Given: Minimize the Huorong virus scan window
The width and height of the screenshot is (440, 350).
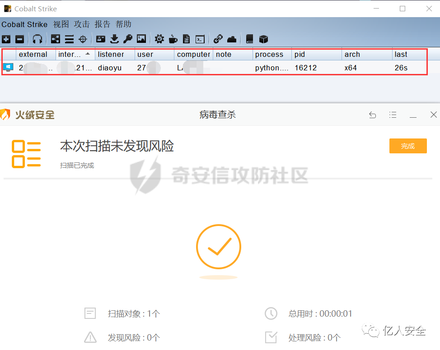Looking at the screenshot, I should point(413,116).
